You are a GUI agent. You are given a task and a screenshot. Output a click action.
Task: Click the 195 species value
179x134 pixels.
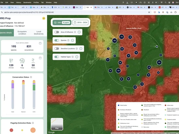pyautogui.click(x=14, y=46)
